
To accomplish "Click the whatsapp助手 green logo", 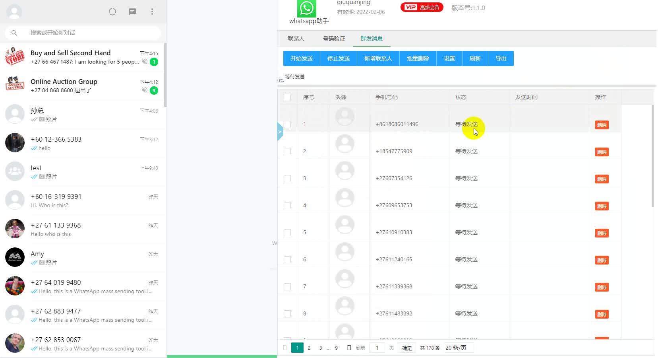I will [x=307, y=8].
